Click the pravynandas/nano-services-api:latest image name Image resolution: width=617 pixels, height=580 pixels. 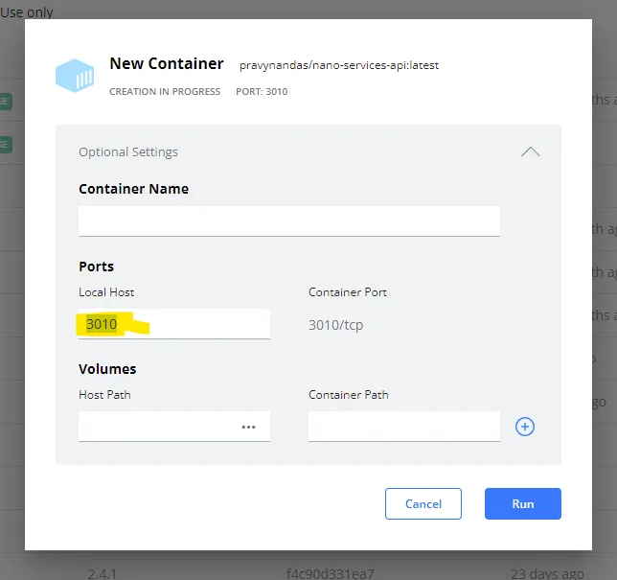pyautogui.click(x=338, y=65)
